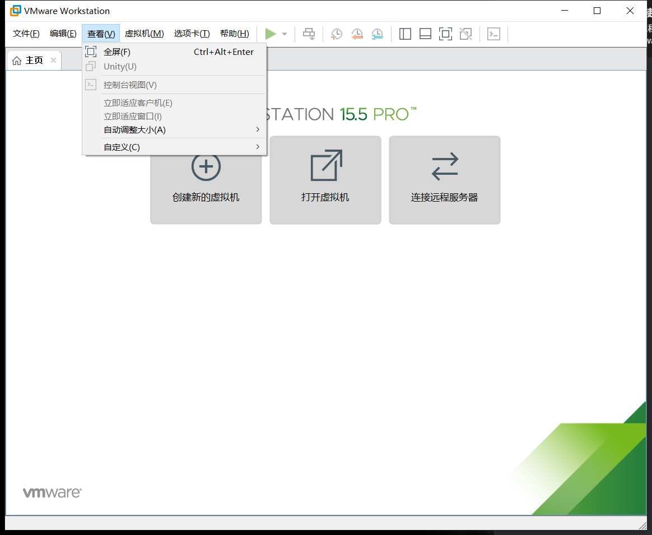The width and height of the screenshot is (652, 535).
Task: Expand the 自定义 submenu
Action: [x=120, y=147]
